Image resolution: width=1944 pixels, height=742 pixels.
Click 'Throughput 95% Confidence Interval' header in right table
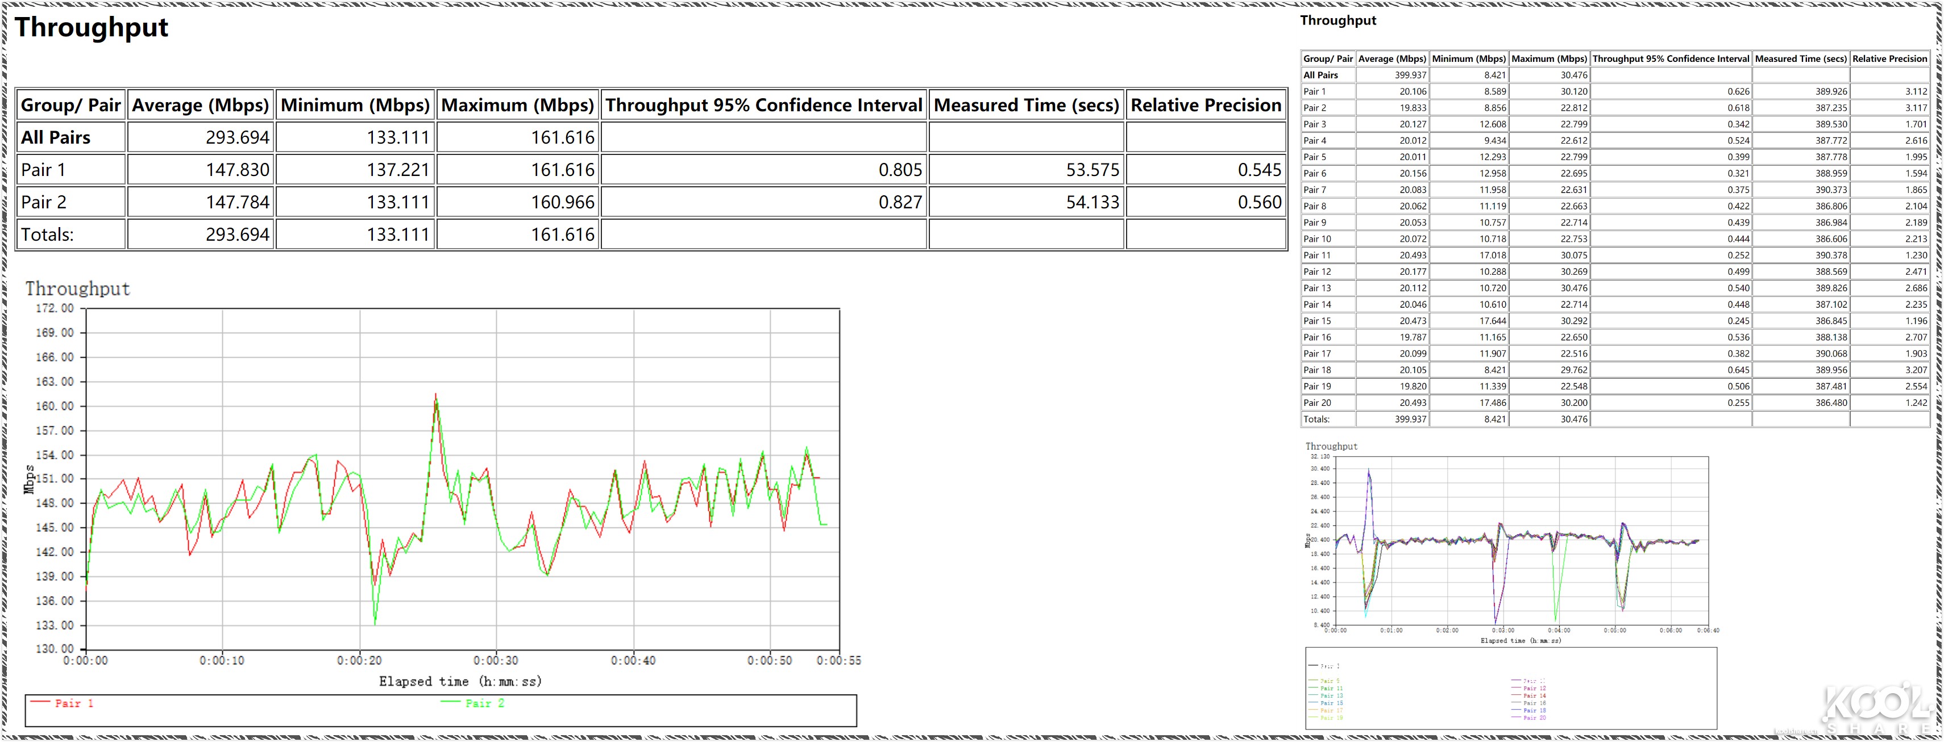(1670, 58)
